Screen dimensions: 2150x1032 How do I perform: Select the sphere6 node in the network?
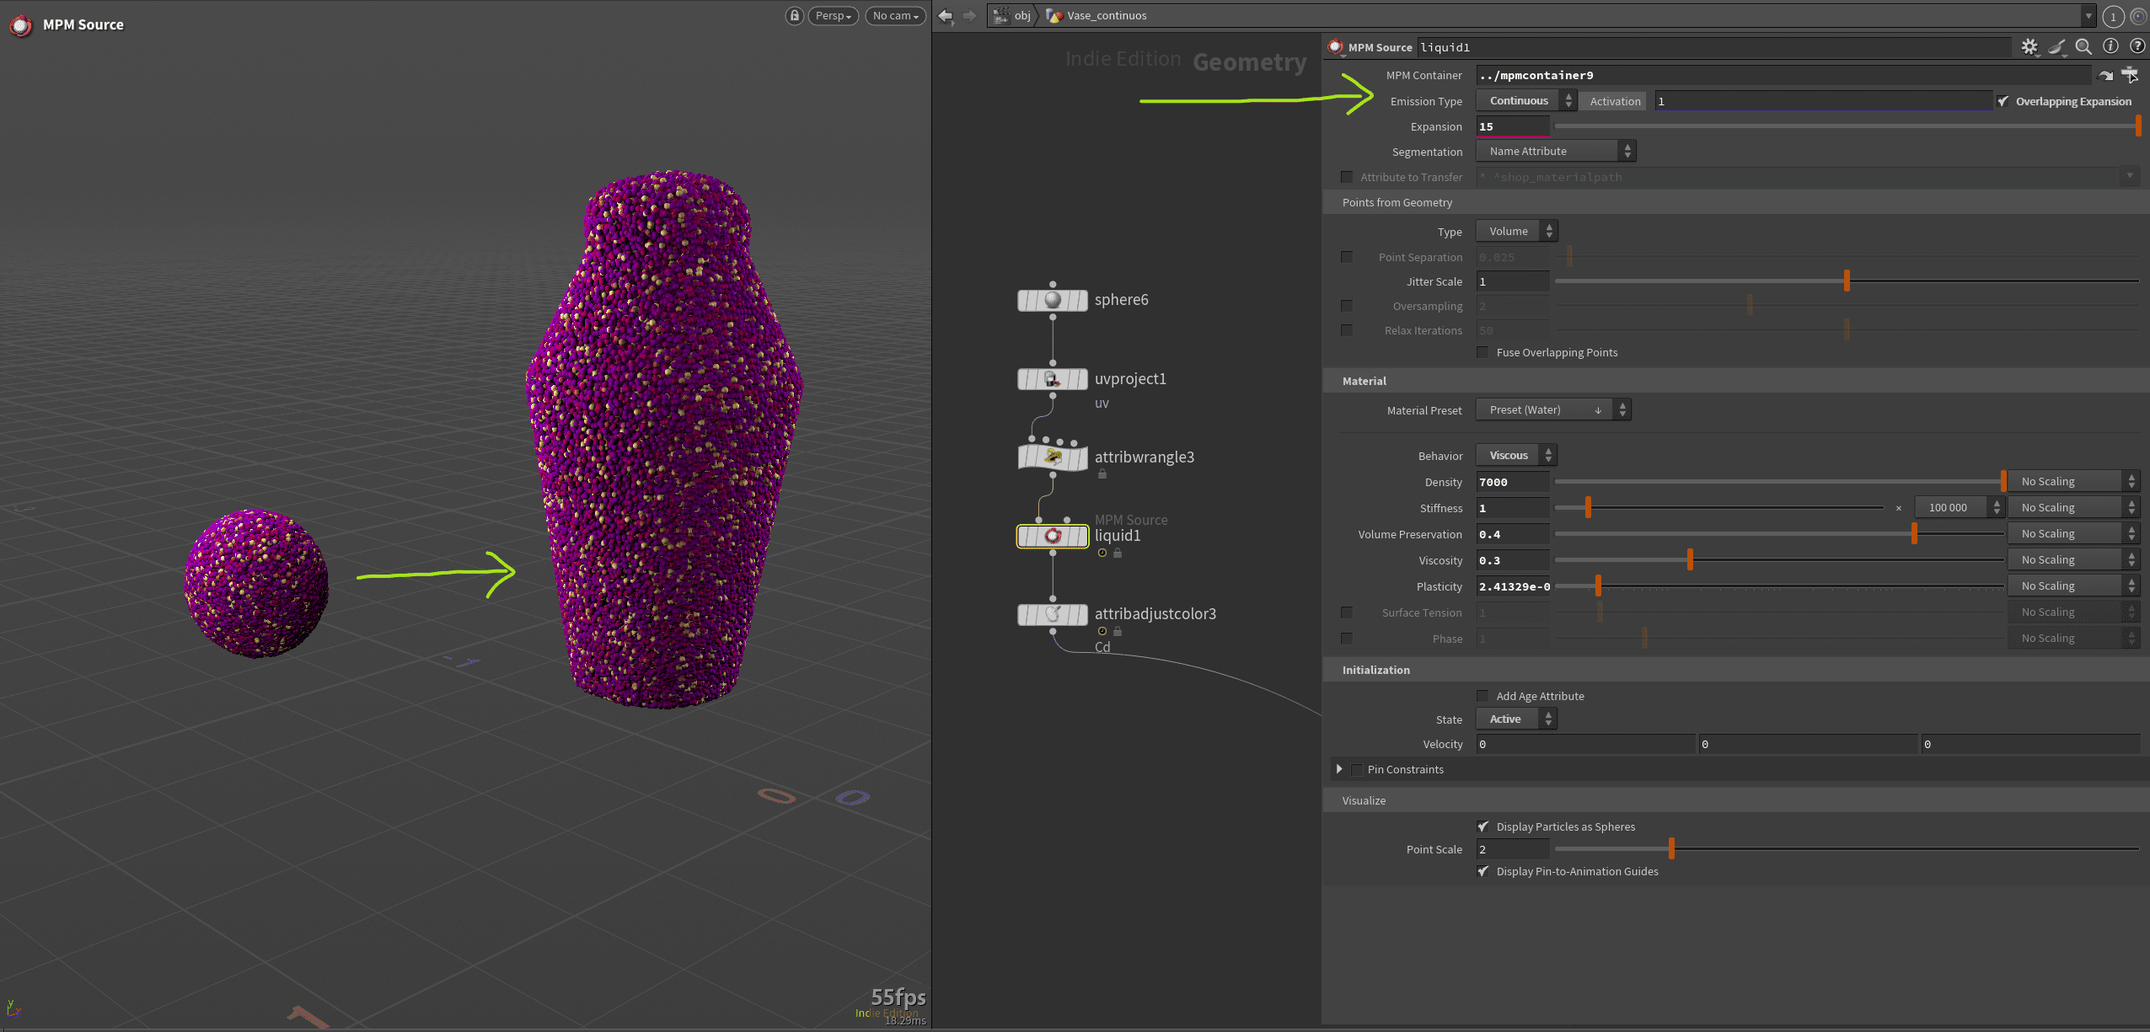point(1051,299)
